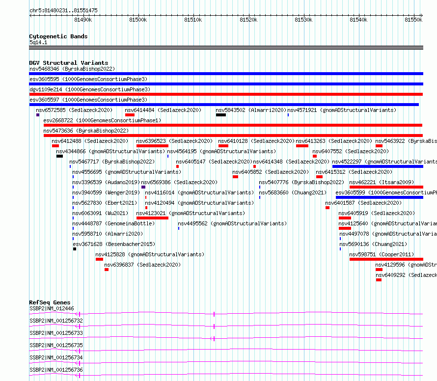Viewport: 437px width, 381px height.
Task: Click the blue esv3605599 variant bar
Action: tap(380, 197)
